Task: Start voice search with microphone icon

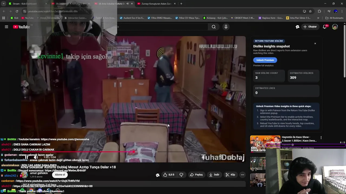Action: tap(226, 27)
